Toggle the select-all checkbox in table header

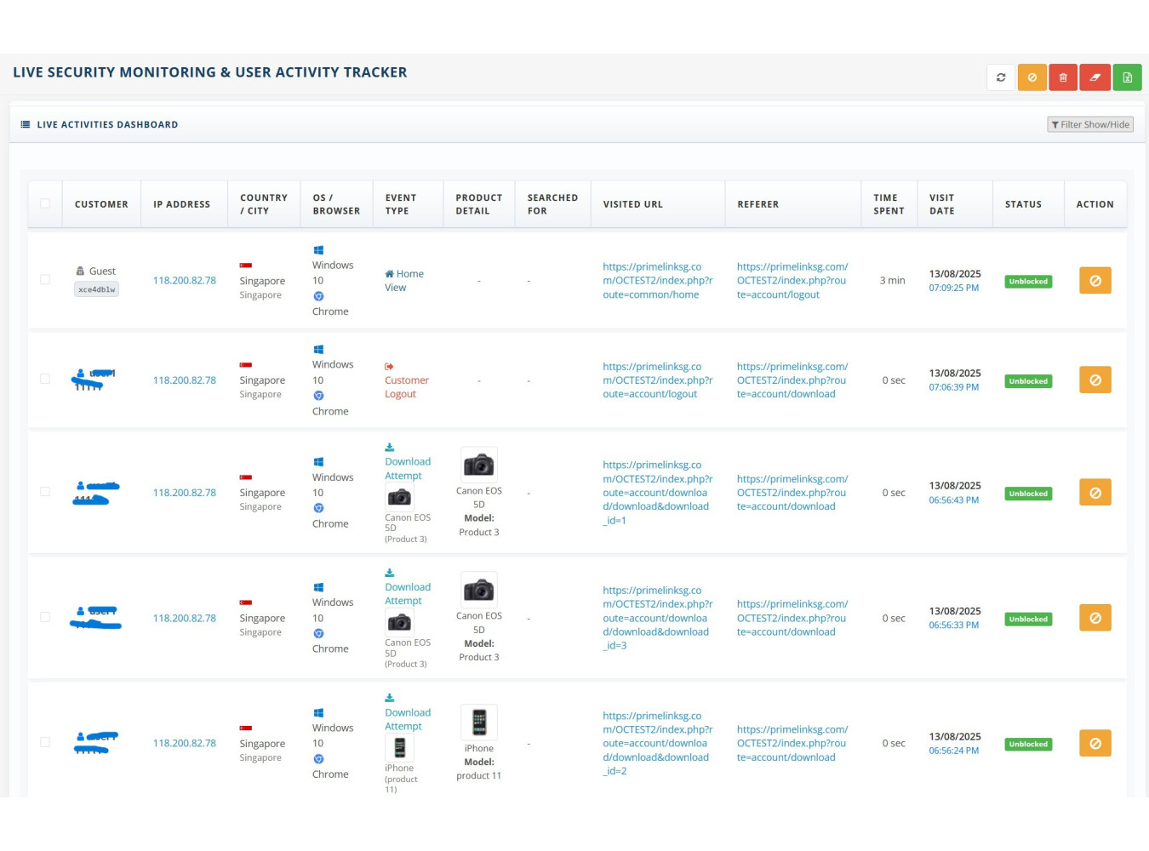(45, 204)
